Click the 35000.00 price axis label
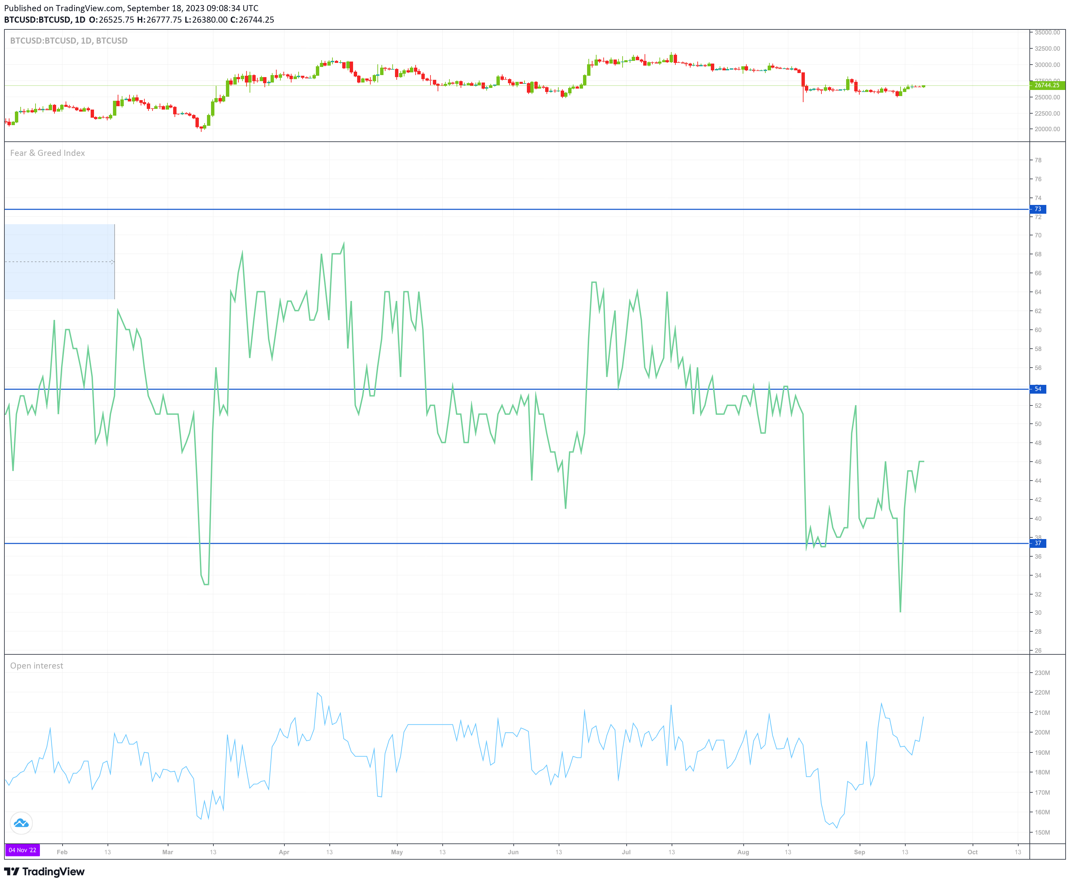 click(x=1047, y=32)
